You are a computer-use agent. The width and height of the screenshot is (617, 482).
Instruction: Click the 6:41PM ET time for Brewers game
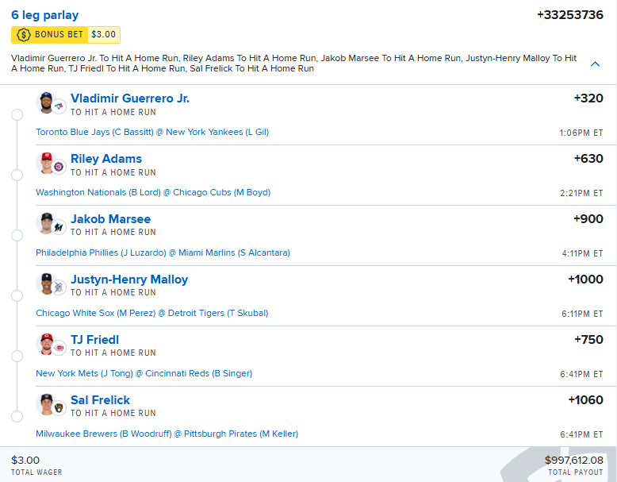pyautogui.click(x=581, y=434)
